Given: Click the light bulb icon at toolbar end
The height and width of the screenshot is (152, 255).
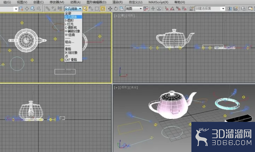Looking at the screenshot, I should 251,9.
